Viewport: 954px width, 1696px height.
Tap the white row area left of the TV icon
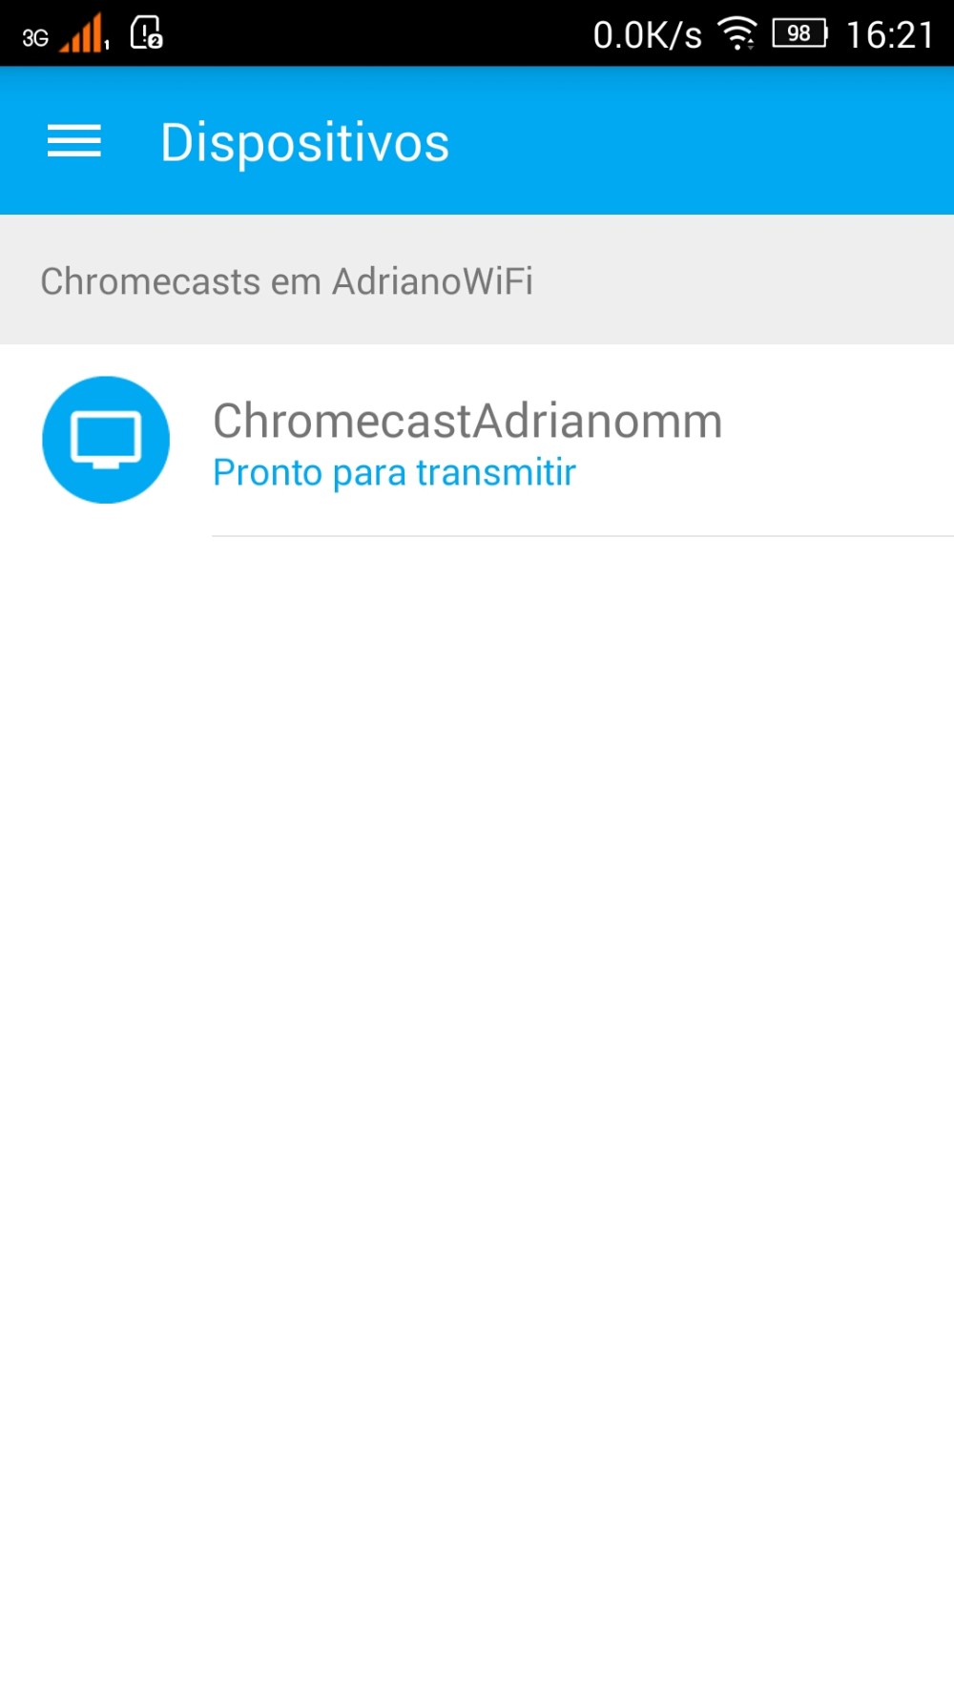pos(20,440)
